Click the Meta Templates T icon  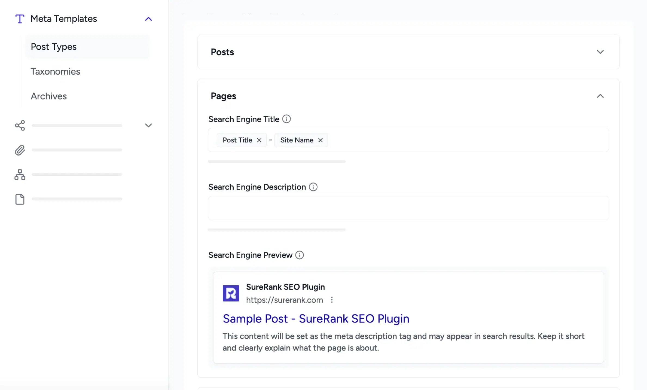[x=20, y=19]
